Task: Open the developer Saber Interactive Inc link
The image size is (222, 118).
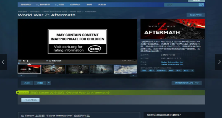Action: (172, 62)
